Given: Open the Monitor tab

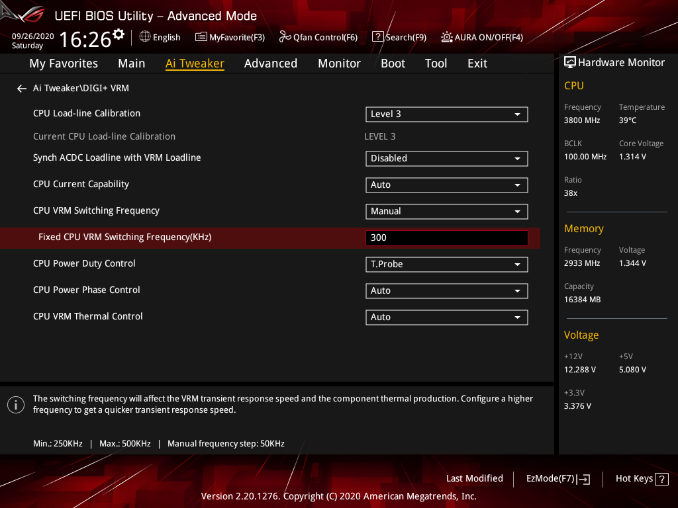Looking at the screenshot, I should click(x=339, y=63).
